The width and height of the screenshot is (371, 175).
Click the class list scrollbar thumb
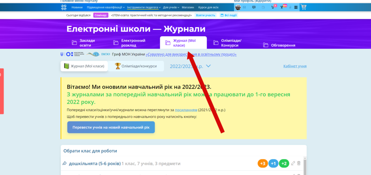(305, 167)
